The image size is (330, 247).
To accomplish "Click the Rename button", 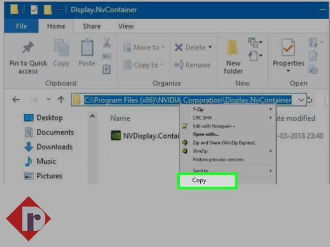I will point(192,65).
